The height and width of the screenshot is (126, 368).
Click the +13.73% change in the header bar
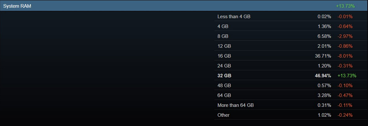pyautogui.click(x=345, y=6)
